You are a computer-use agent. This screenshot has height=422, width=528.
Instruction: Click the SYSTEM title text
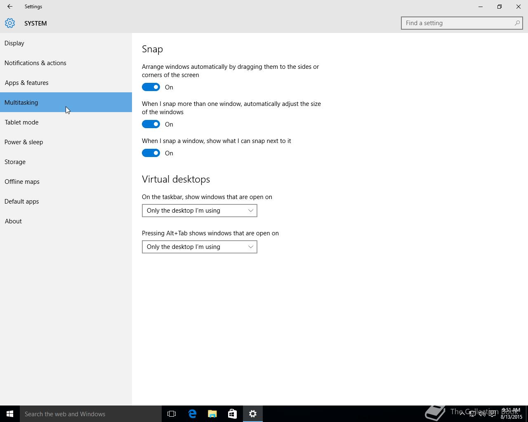tap(35, 23)
